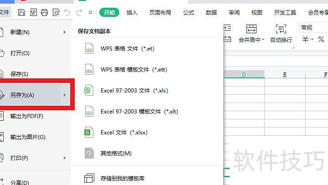Click the Redo arrow
Image resolution: width=328 pixels, height=185 pixels.
coord(79,13)
